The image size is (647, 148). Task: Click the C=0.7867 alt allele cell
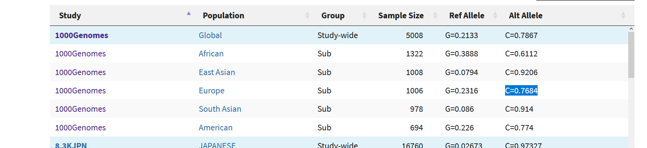[x=521, y=35]
